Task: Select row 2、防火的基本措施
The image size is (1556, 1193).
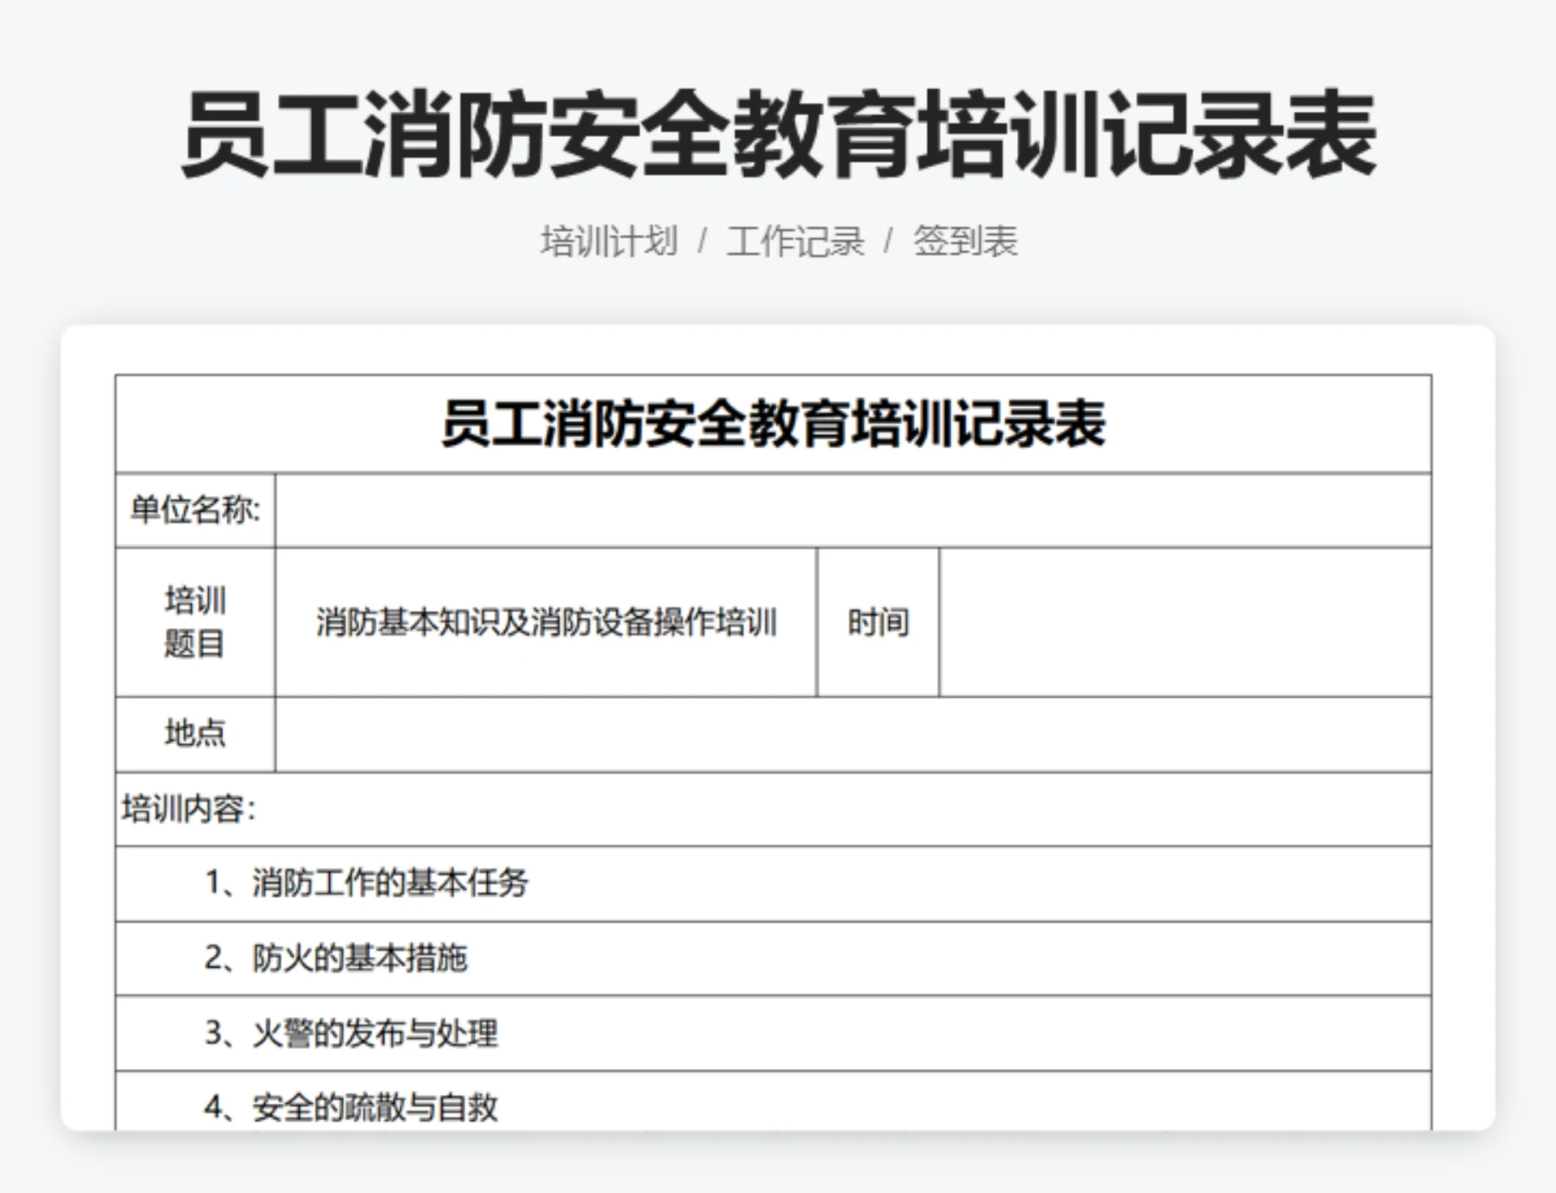Action: (x=773, y=959)
